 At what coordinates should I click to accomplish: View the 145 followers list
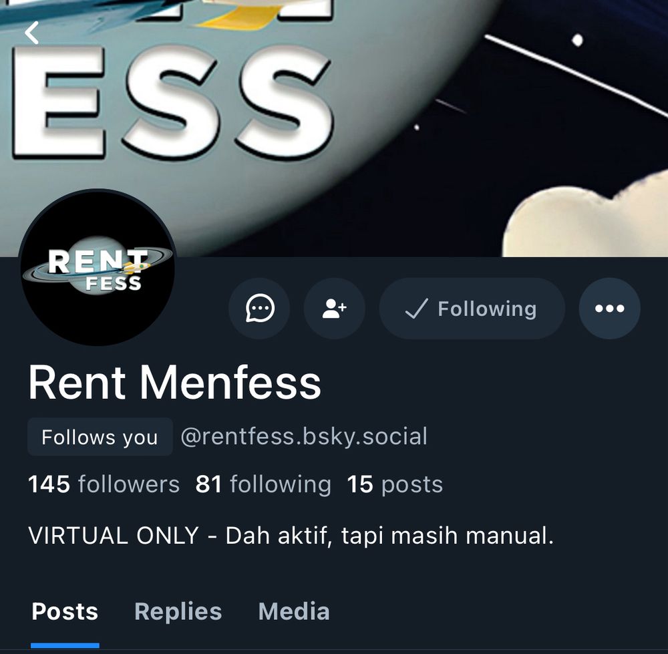point(104,484)
